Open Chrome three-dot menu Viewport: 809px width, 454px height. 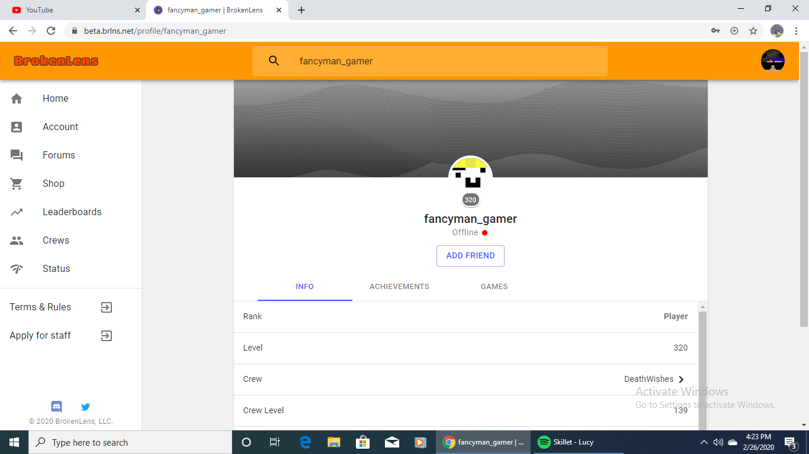pyautogui.click(x=796, y=31)
